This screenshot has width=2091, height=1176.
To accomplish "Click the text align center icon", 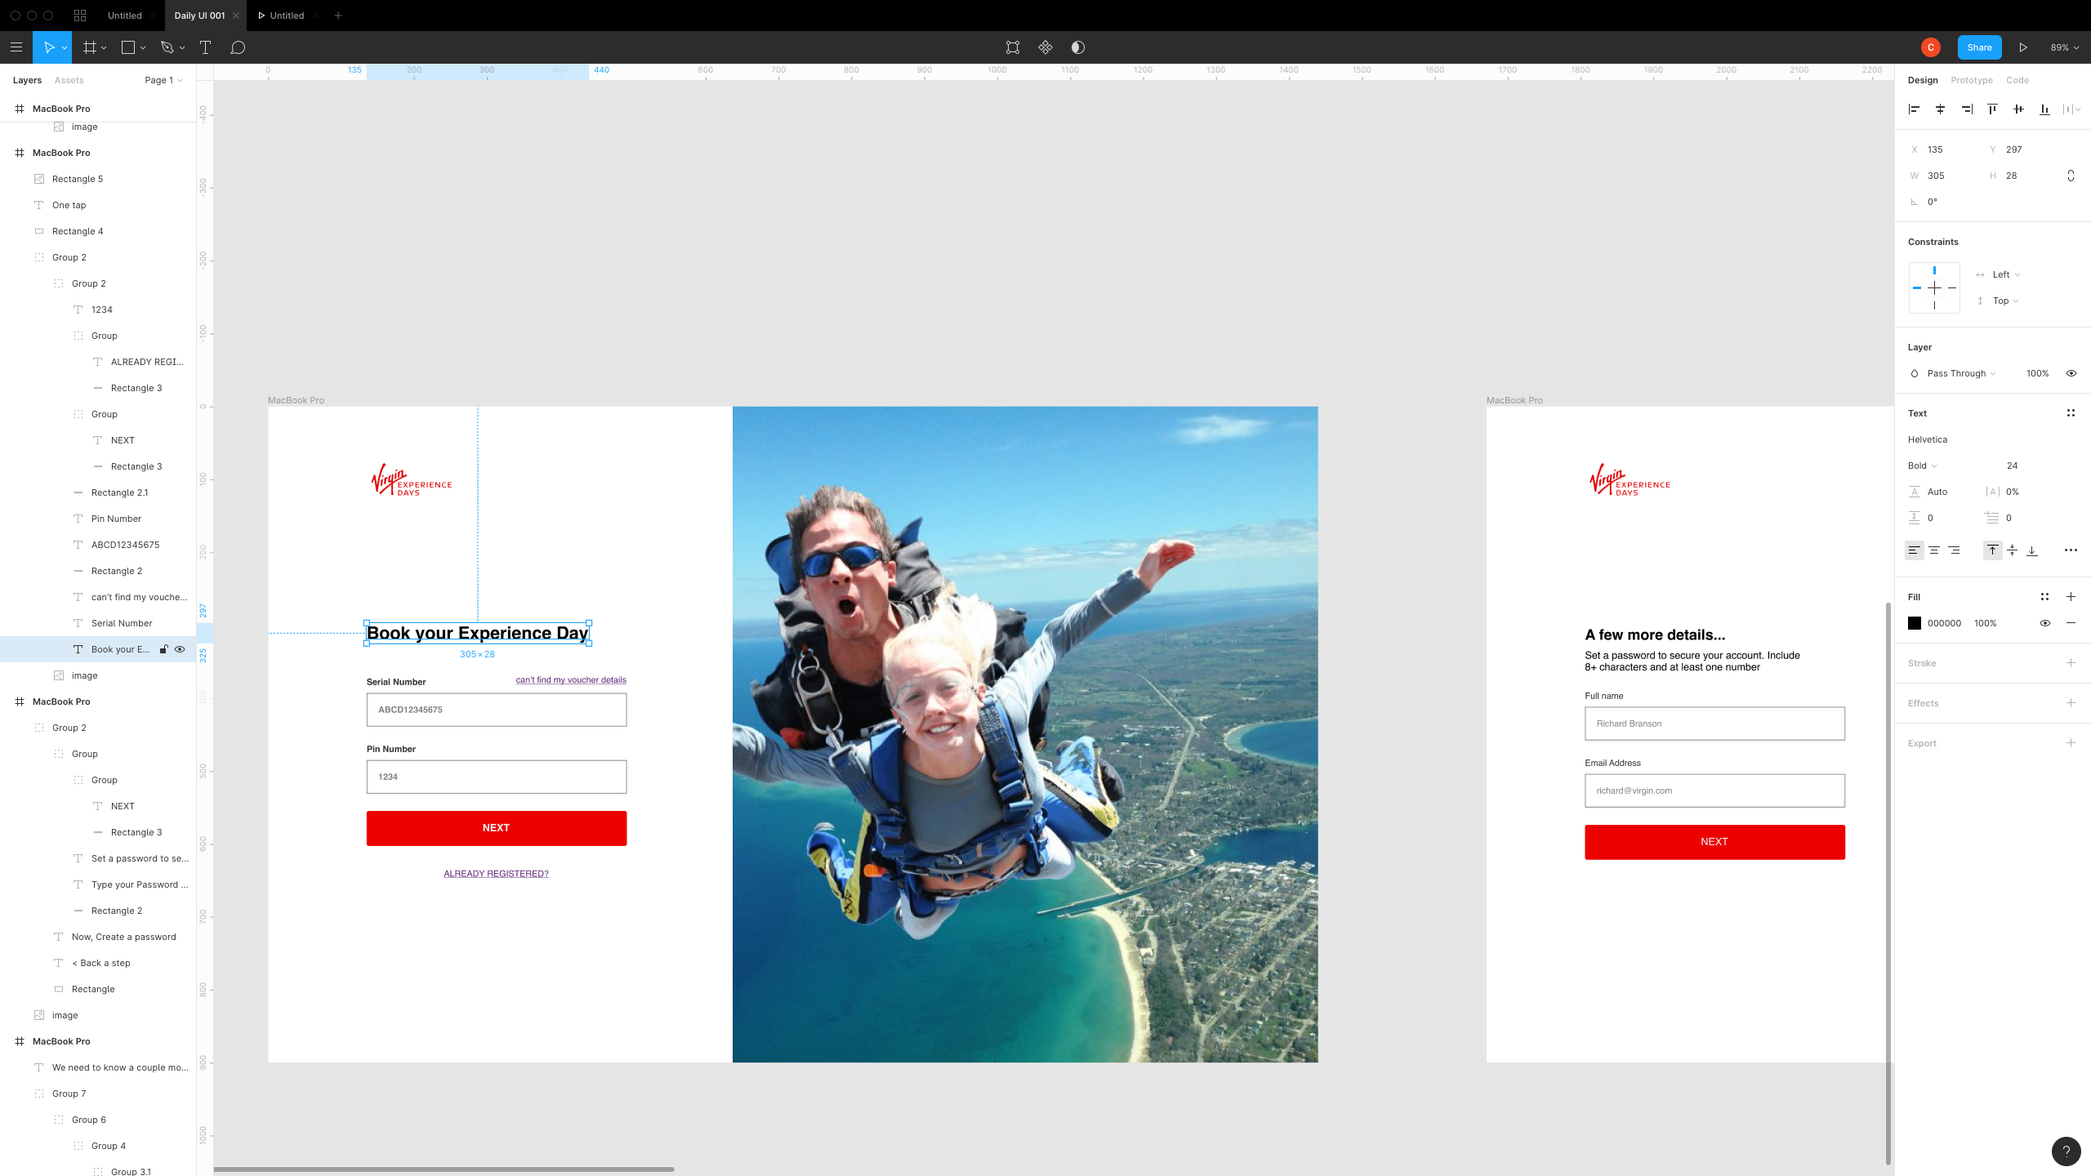I will 1934,550.
